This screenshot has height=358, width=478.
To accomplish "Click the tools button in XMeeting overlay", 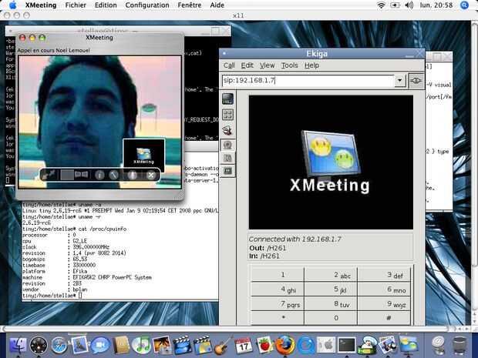I will tap(113, 175).
